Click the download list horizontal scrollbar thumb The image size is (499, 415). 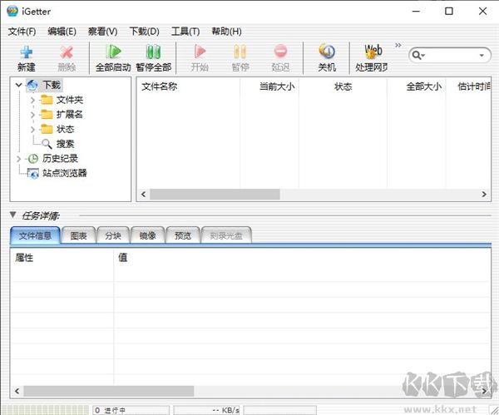tap(215, 194)
